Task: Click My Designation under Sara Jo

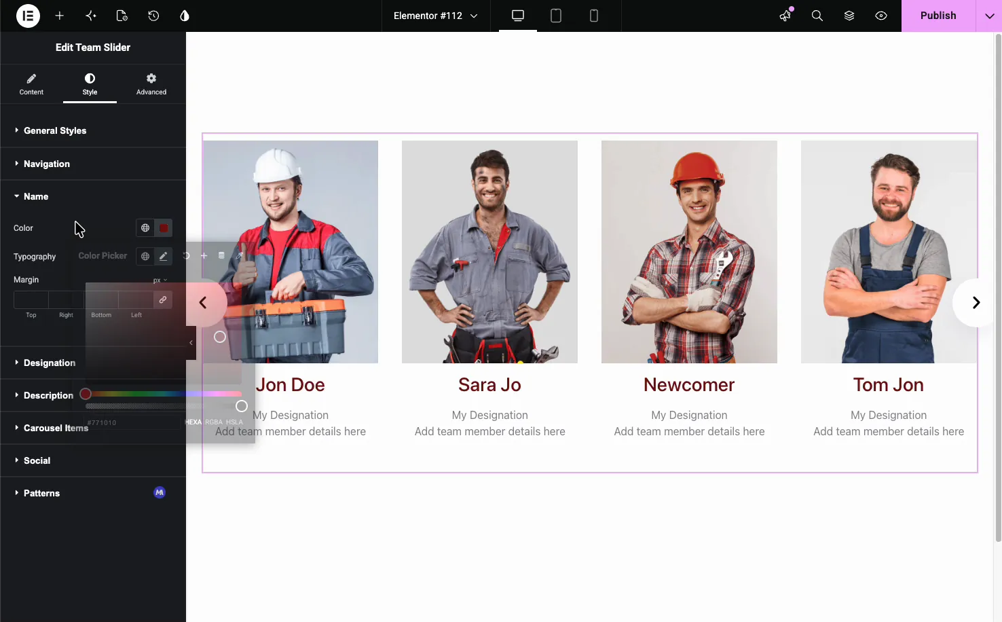Action: [489, 415]
